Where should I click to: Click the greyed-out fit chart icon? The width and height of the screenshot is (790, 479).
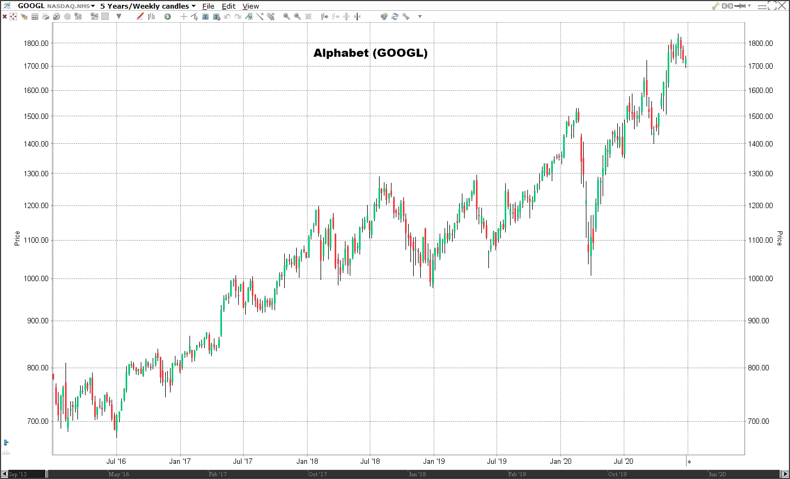(308, 17)
